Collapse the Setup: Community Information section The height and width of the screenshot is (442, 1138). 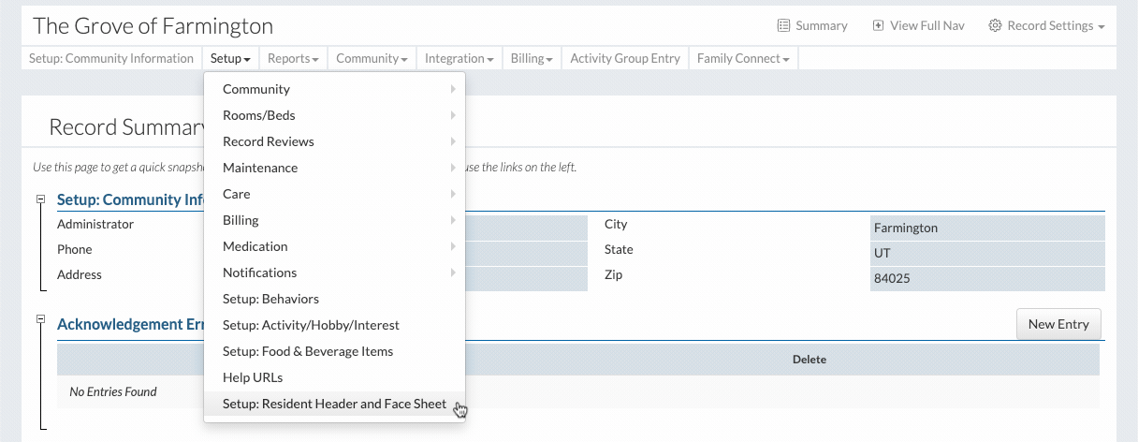pyautogui.click(x=40, y=199)
